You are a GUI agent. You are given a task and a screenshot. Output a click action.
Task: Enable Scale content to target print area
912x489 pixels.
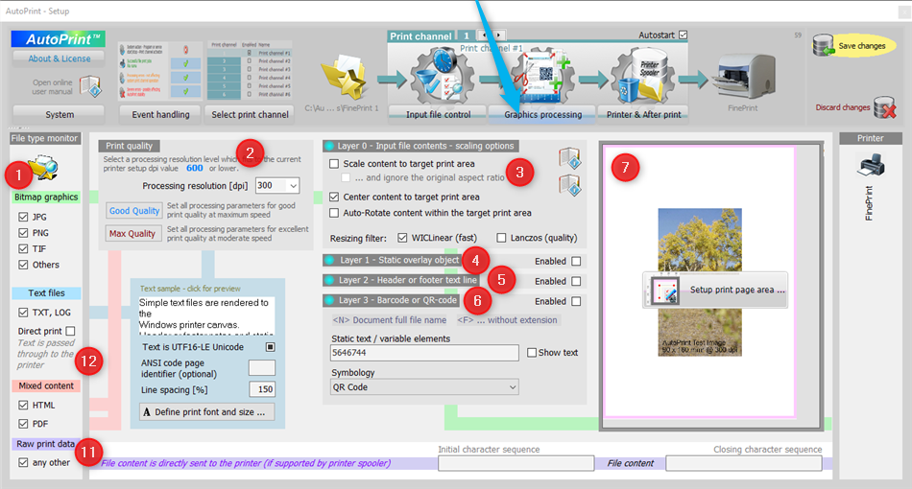(x=334, y=164)
